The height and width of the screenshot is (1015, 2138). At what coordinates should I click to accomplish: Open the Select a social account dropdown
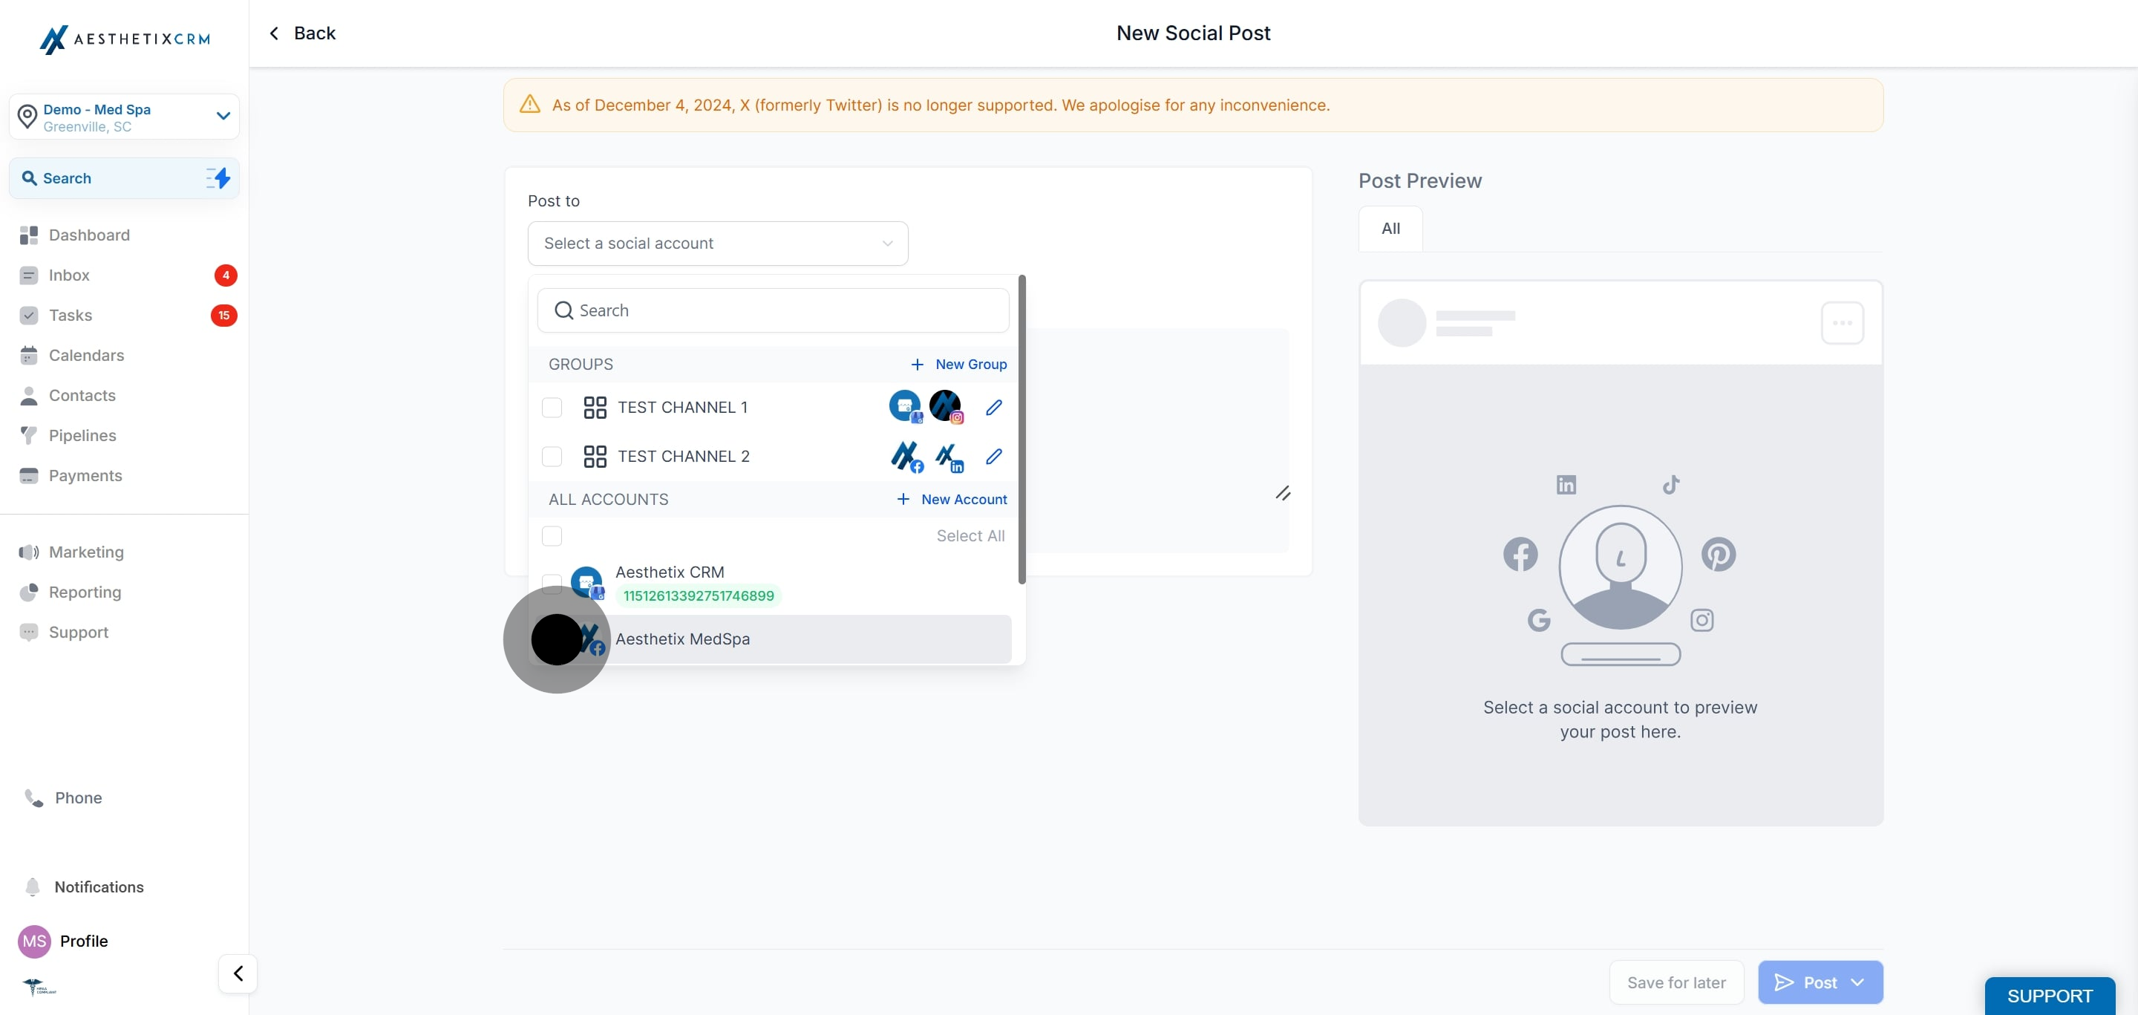717,243
